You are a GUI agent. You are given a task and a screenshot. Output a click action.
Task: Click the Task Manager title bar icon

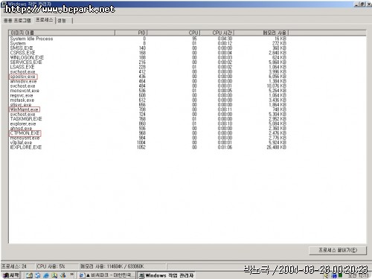pyautogui.click(x=4, y=4)
